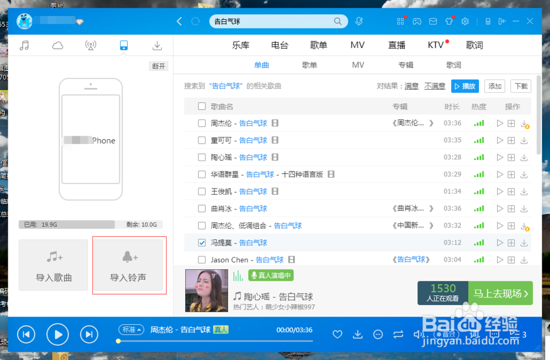This screenshot has height=360, width=550.
Task: Check the 童可可 - 告白气球 checkbox
Action: pyautogui.click(x=202, y=140)
